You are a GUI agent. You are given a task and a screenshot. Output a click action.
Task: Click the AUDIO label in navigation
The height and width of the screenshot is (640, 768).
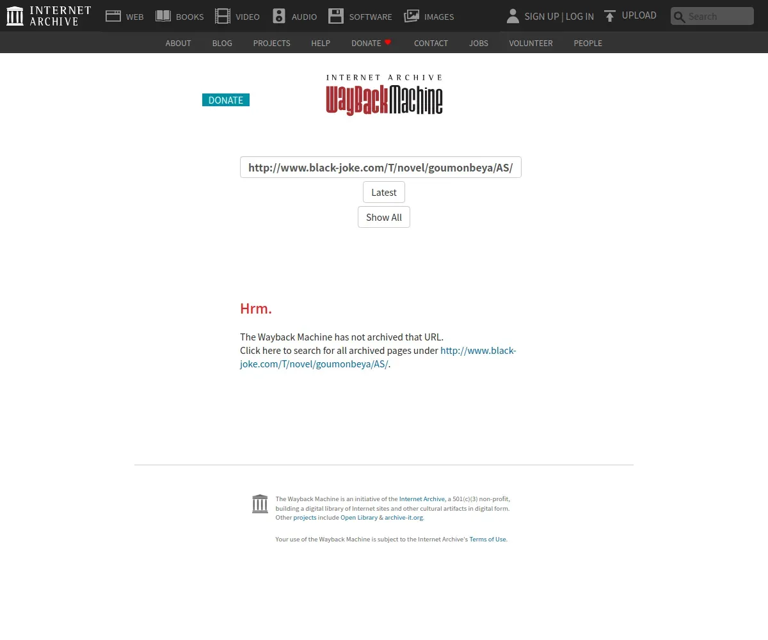click(304, 17)
